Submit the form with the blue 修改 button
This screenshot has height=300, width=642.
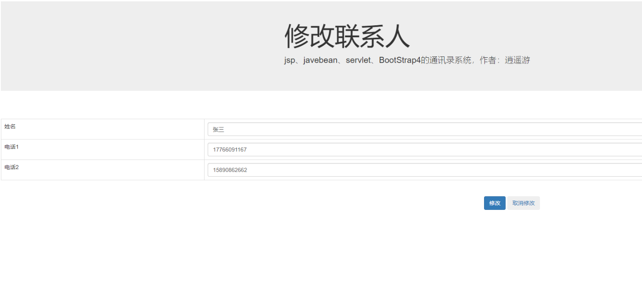(x=495, y=203)
